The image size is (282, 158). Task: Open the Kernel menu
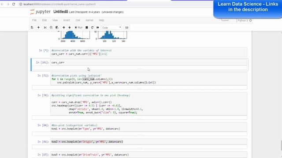(89, 20)
